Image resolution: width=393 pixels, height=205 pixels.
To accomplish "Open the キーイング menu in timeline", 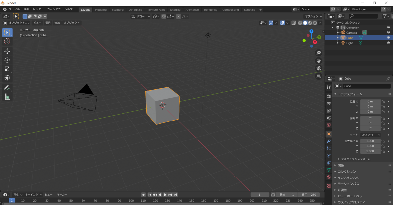I will (x=33, y=195).
